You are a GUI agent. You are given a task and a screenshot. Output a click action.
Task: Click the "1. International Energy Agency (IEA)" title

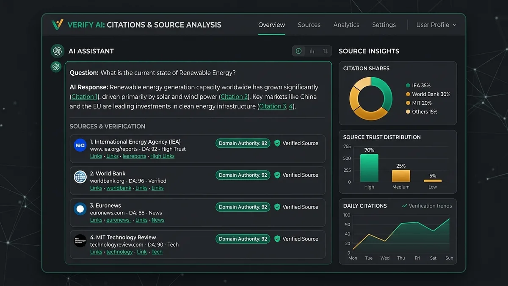135,142
